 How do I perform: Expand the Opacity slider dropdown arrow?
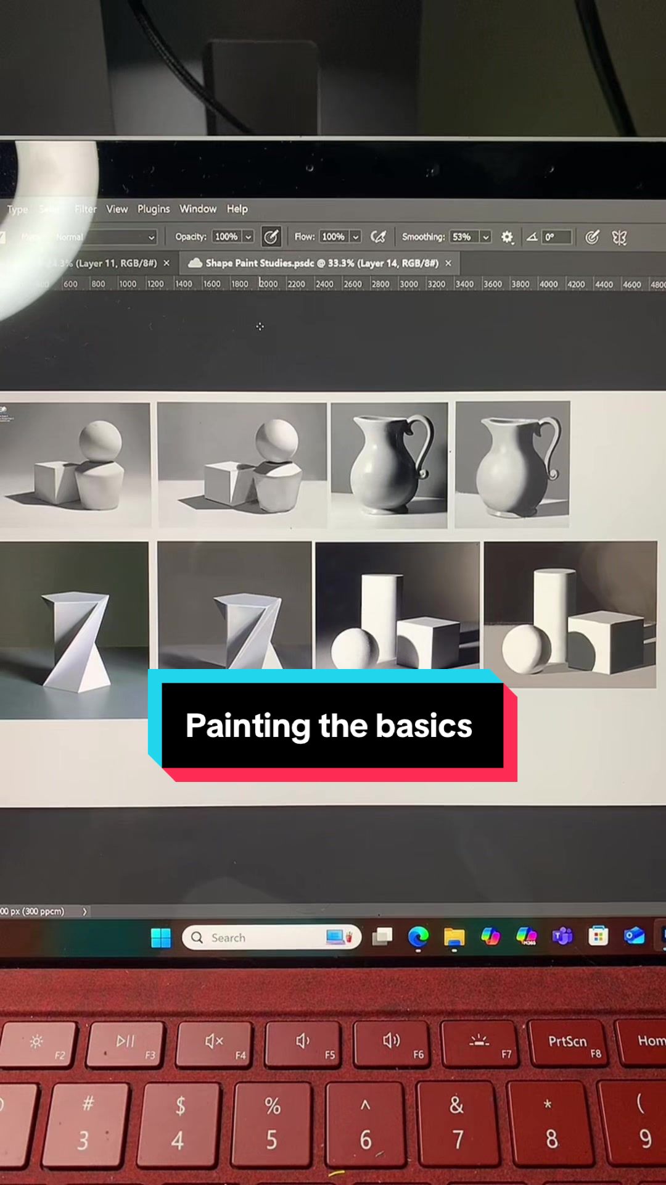tap(248, 237)
